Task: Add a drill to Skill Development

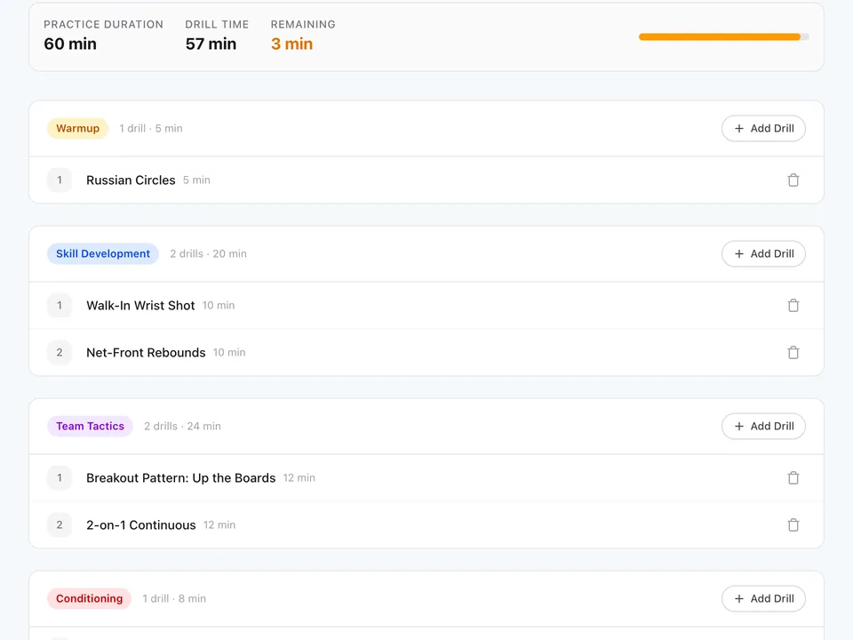Action: pos(763,253)
